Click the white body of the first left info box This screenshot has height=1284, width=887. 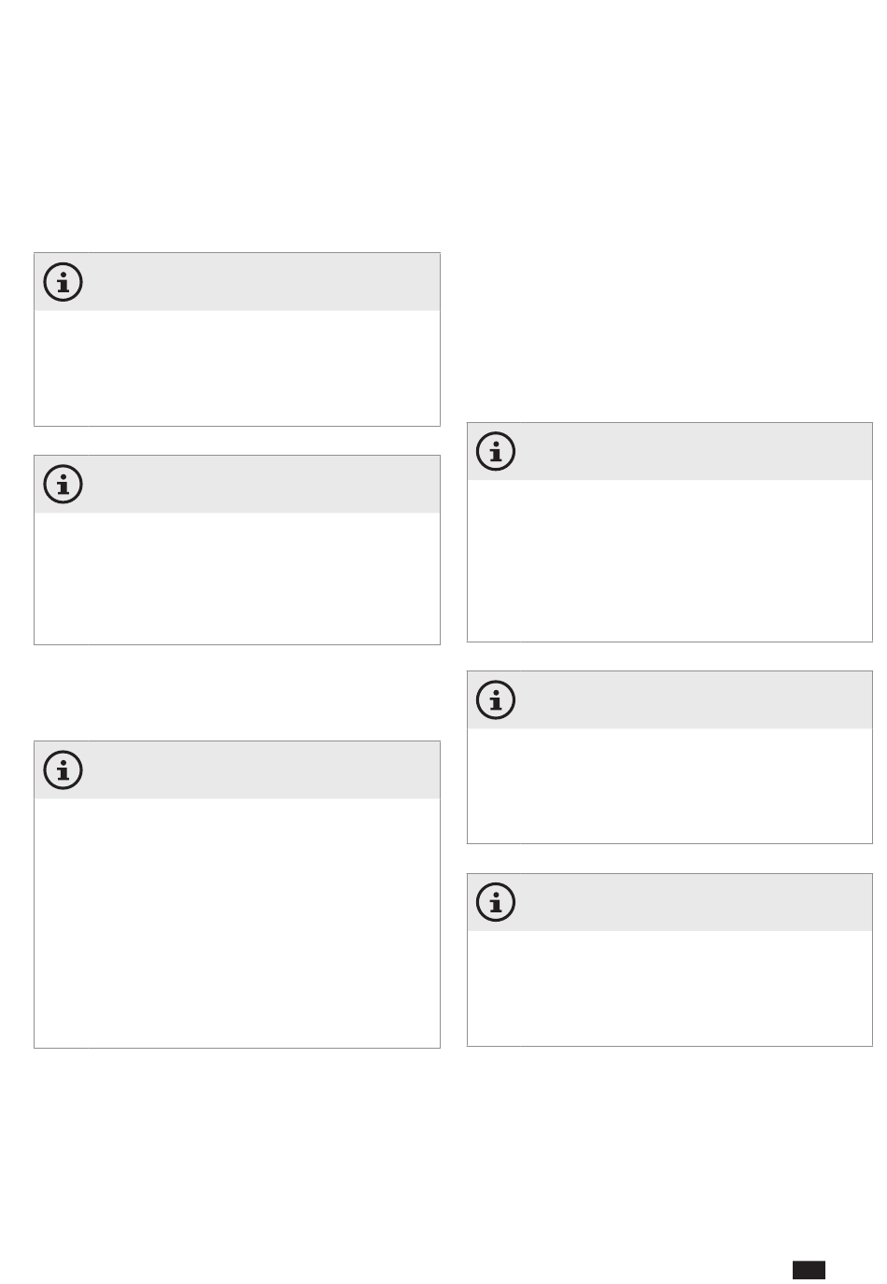[x=237, y=368]
